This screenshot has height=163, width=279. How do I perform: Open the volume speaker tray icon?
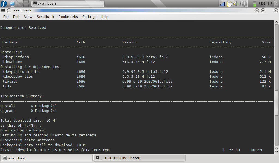(x=236, y=4)
